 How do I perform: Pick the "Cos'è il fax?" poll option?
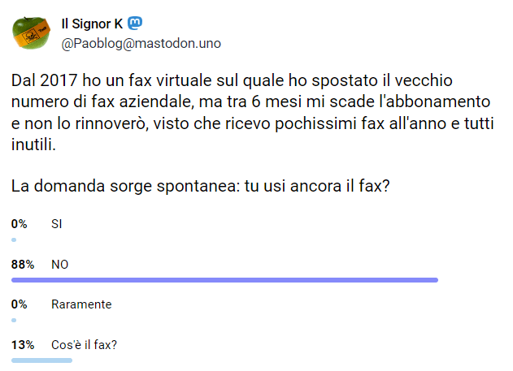pyautogui.click(x=84, y=345)
